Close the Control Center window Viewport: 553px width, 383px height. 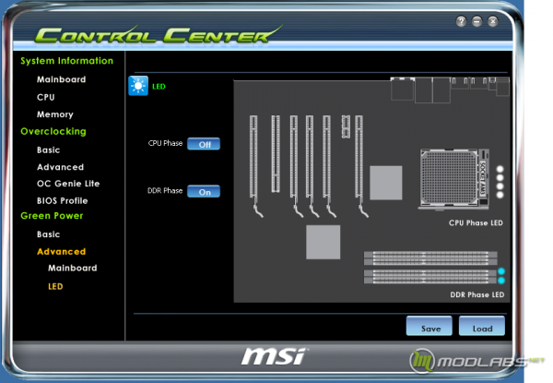[493, 21]
